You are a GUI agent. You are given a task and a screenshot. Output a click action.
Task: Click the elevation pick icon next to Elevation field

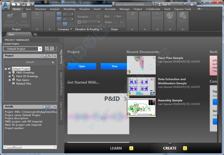pyautogui.click(x=98, y=17)
